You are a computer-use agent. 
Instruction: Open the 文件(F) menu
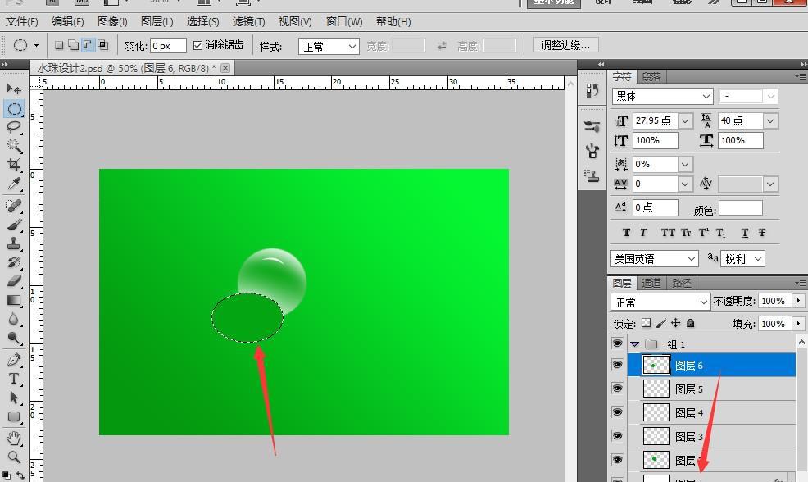click(x=22, y=21)
